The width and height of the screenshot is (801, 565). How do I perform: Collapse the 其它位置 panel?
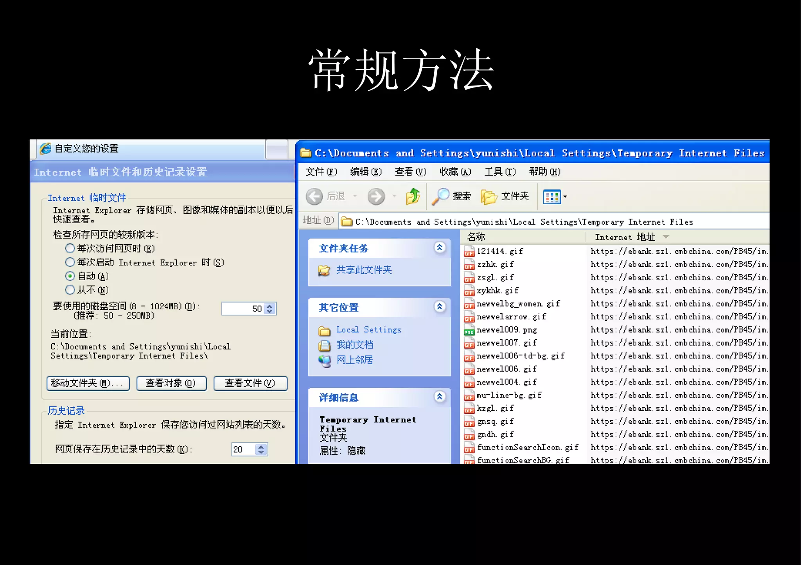tap(440, 307)
